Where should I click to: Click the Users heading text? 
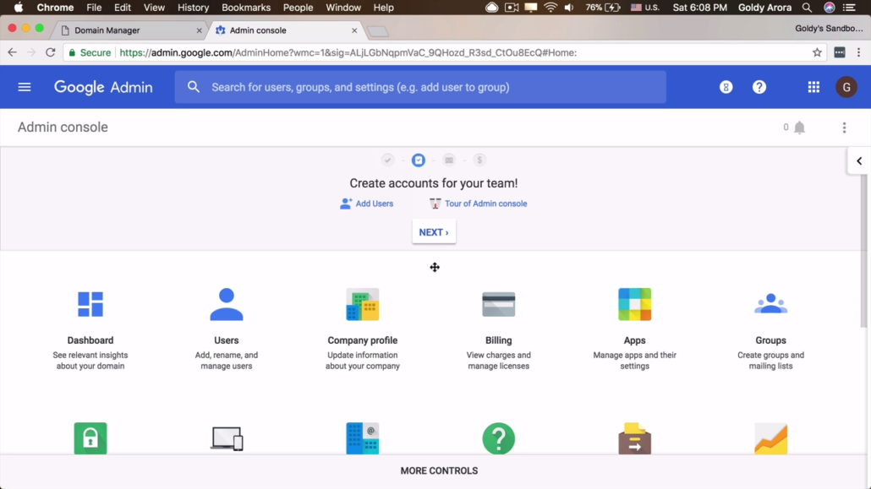point(226,340)
